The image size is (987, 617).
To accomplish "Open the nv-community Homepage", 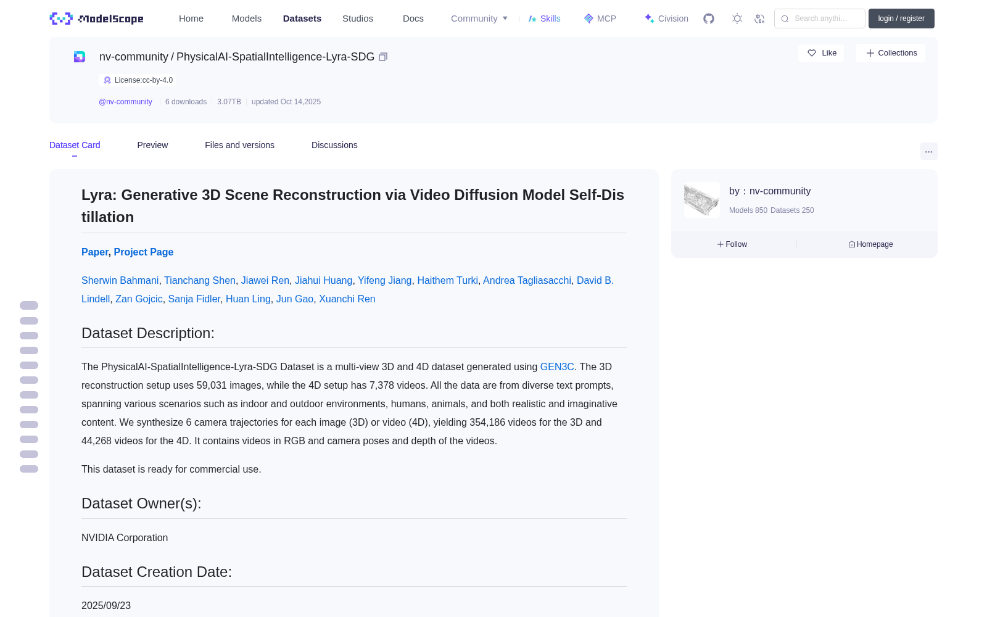I will pyautogui.click(x=870, y=244).
